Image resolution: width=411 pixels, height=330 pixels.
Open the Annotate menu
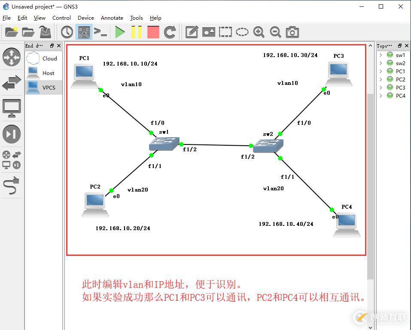click(x=112, y=18)
